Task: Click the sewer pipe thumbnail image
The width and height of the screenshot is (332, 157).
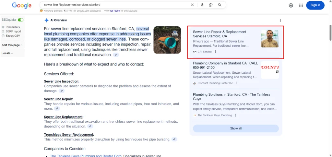Action: point(167,40)
